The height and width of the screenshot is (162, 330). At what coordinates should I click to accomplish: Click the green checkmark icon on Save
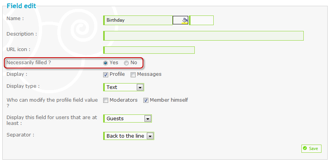(x=305, y=148)
